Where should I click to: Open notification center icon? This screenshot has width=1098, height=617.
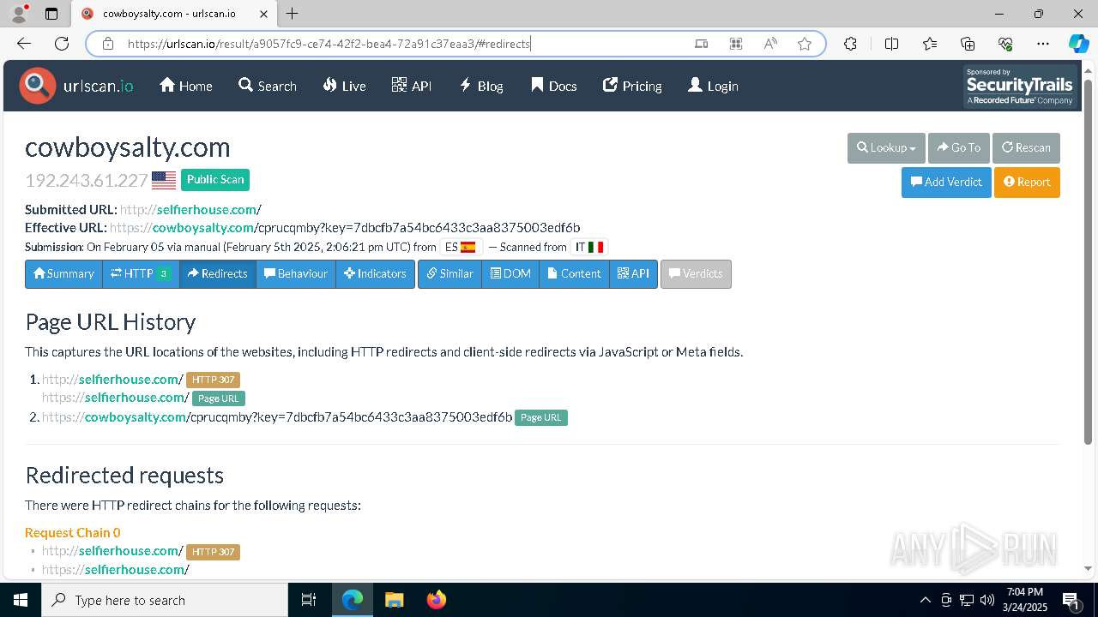tap(1071, 600)
